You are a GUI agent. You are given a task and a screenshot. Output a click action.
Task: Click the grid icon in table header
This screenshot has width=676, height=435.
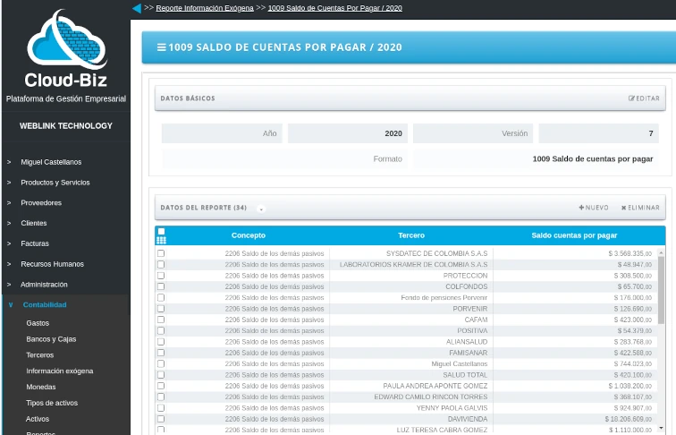161,241
